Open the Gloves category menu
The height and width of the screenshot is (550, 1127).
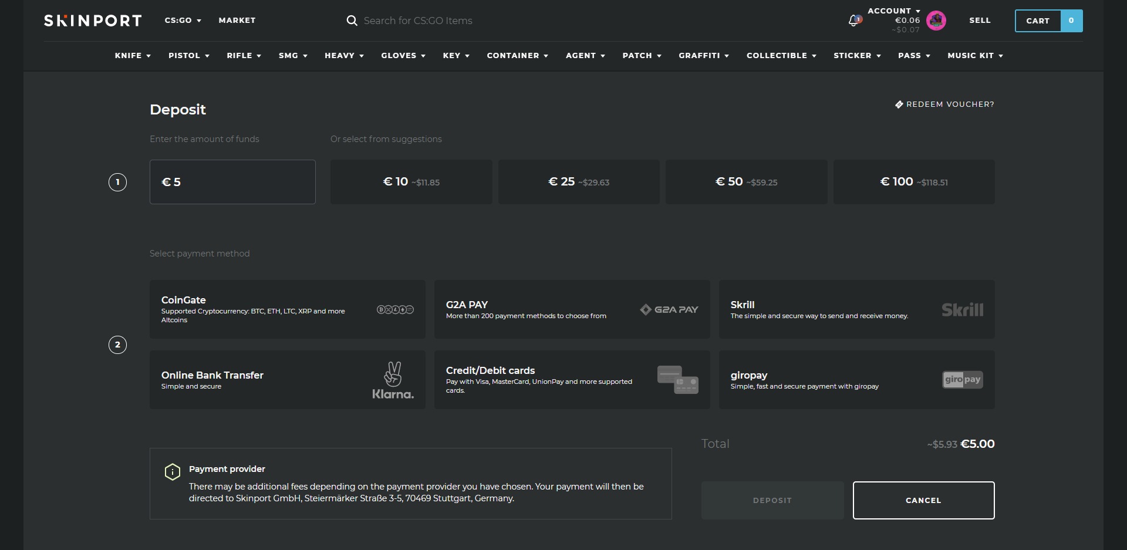[x=403, y=56]
